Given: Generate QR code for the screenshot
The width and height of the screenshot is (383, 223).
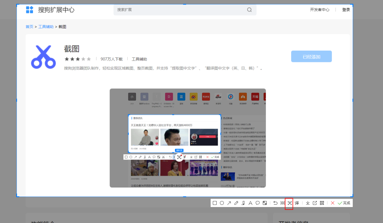Looking at the screenshot, I should coord(322,203).
